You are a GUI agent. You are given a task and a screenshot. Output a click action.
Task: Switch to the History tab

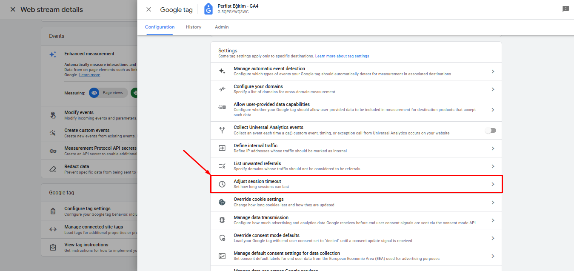[x=194, y=27]
